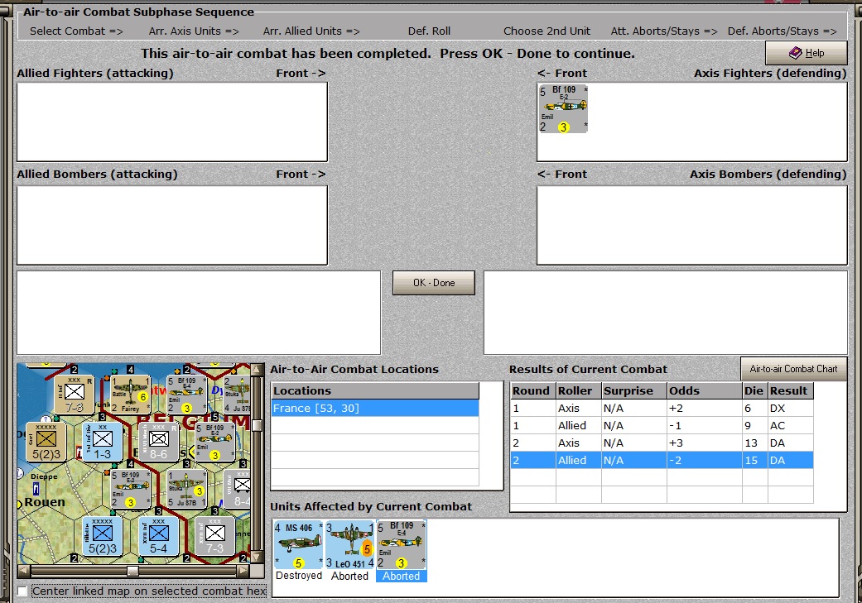Click the grey 8-6 mechanized corps counter
Screen dimensions: 862x603
click(x=158, y=442)
